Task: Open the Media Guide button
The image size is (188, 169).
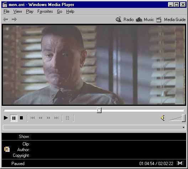Action: 171,20
